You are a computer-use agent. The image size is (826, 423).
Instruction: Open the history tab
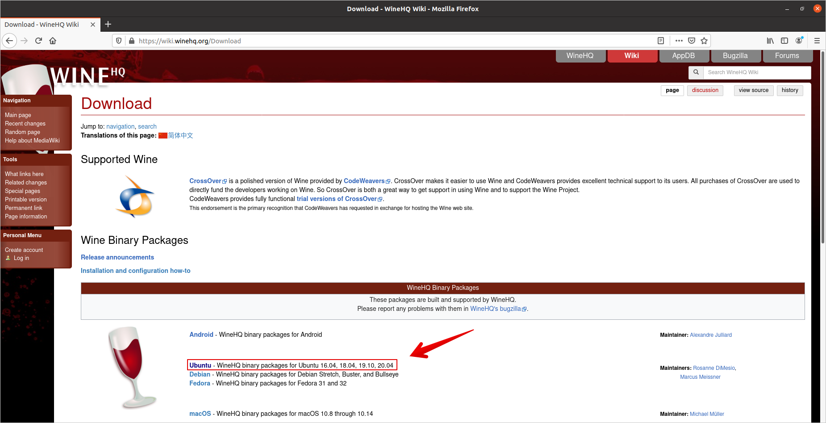pos(790,90)
